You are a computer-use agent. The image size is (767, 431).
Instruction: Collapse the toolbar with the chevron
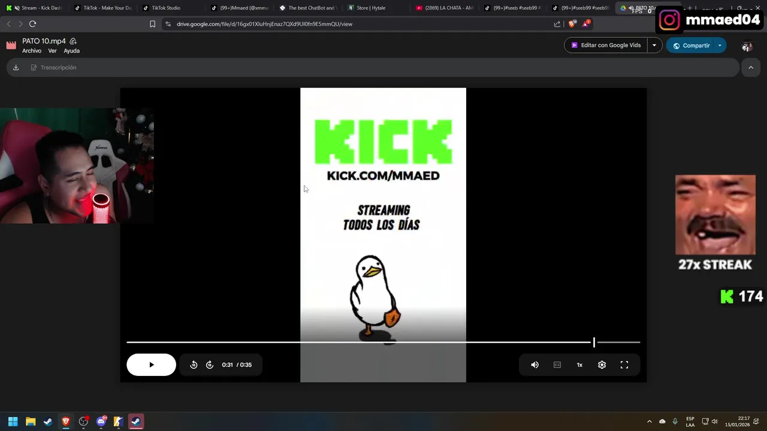tap(751, 68)
